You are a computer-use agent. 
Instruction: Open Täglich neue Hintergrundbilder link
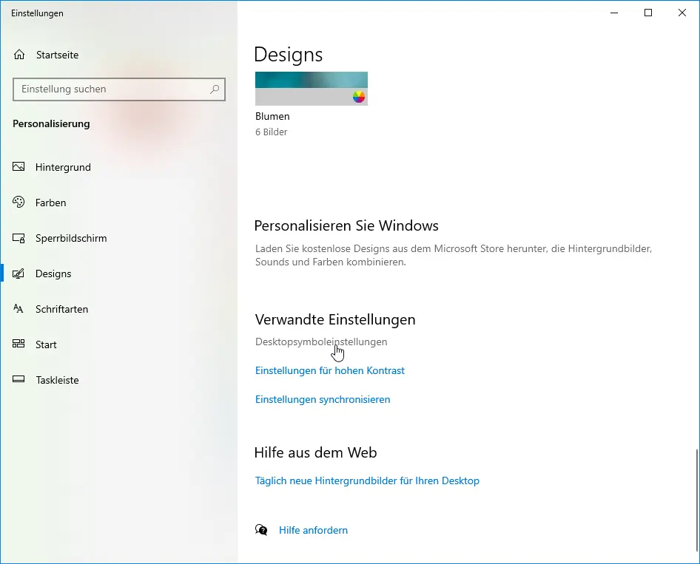coord(367,480)
